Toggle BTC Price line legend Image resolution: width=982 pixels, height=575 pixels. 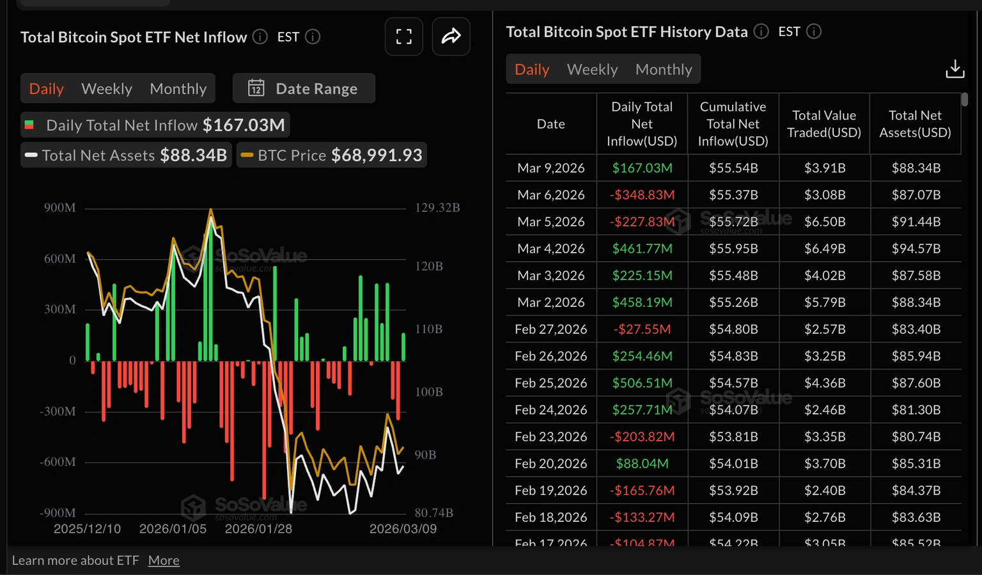point(332,155)
